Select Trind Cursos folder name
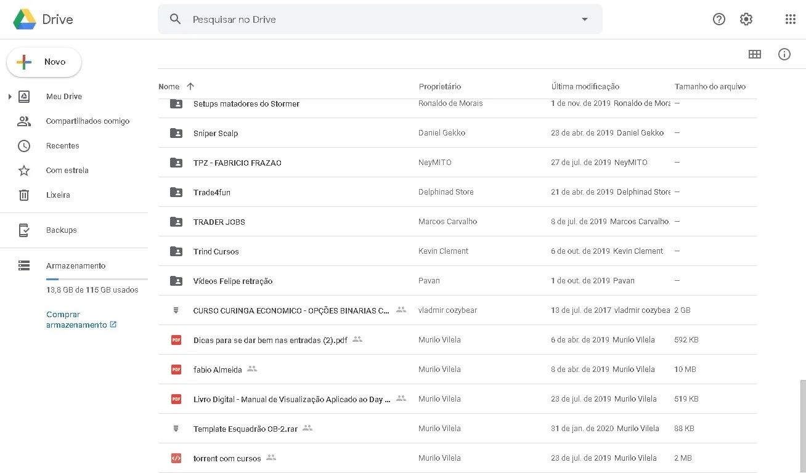 (216, 252)
